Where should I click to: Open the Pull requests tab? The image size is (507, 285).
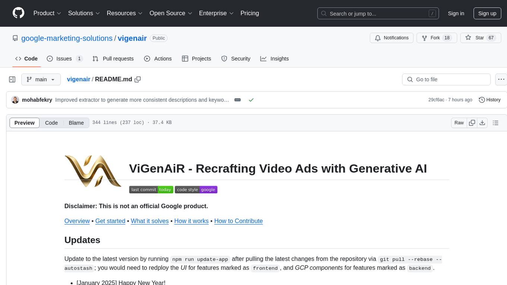point(113,59)
